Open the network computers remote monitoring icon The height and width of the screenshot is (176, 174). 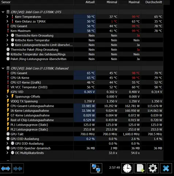96,168
